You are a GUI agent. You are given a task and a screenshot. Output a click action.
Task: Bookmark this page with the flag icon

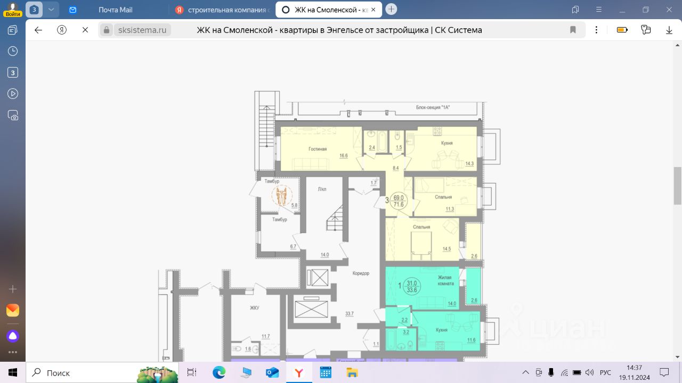(x=573, y=30)
